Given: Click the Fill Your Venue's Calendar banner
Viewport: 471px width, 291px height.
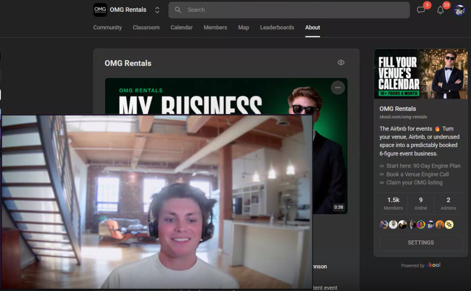Looking at the screenshot, I should click(421, 74).
